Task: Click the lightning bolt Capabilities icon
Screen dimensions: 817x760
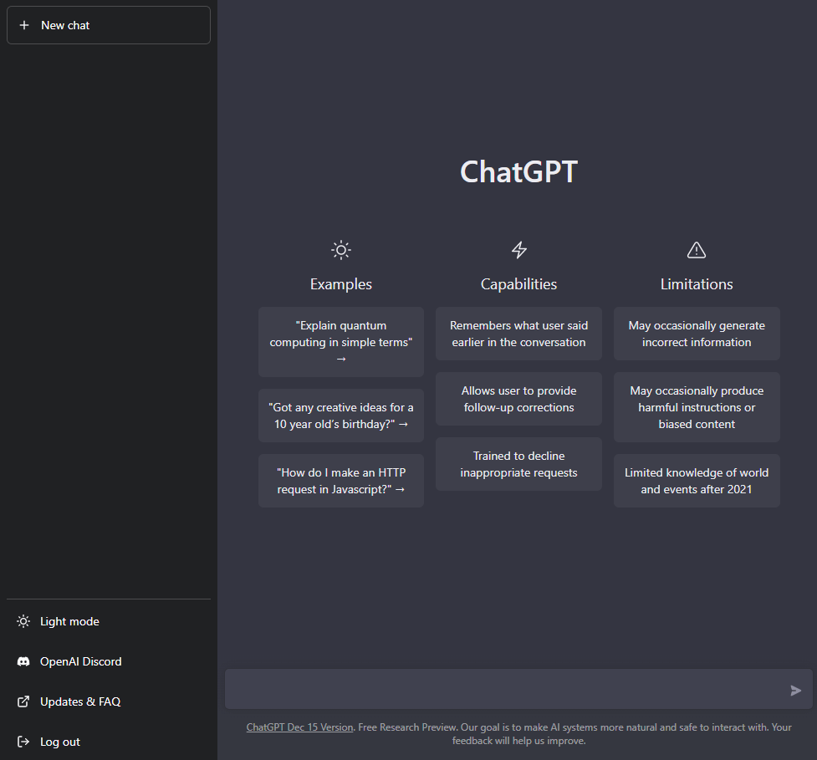Action: pyautogui.click(x=518, y=249)
